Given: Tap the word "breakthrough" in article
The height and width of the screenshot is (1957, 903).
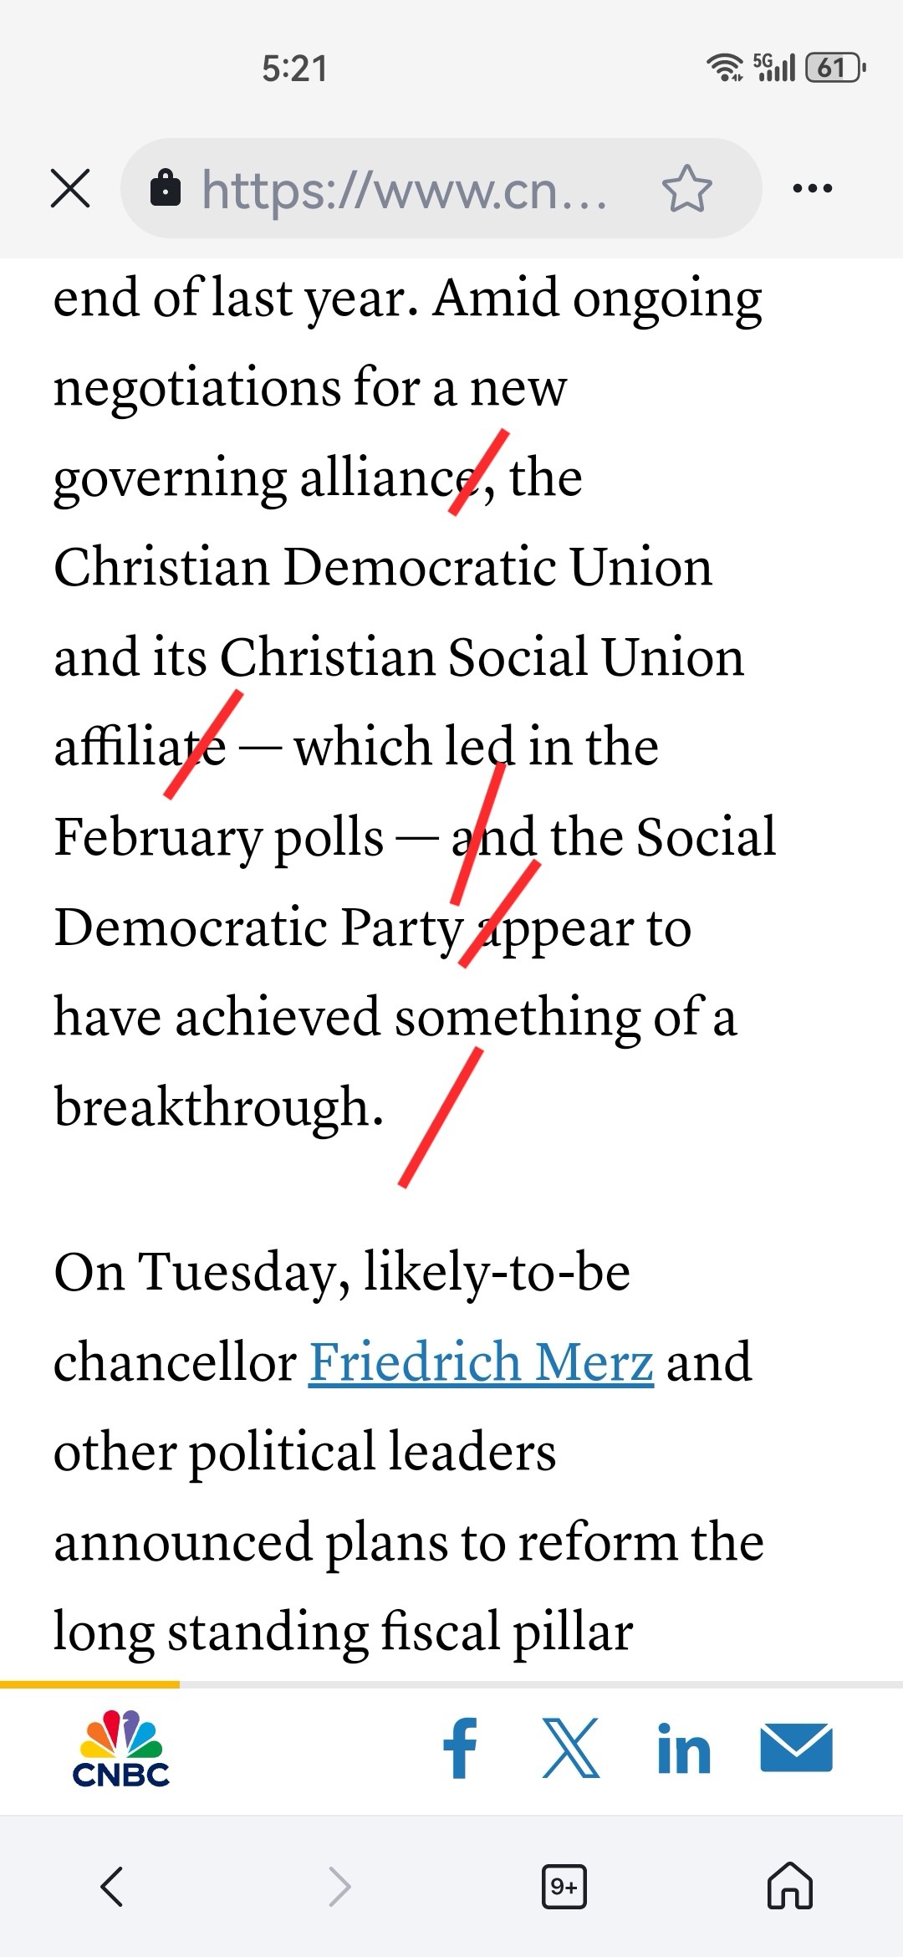Looking at the screenshot, I should (219, 1106).
